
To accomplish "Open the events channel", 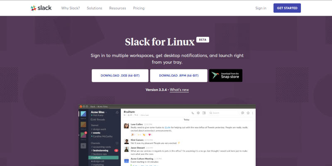I will (x=96, y=133).
